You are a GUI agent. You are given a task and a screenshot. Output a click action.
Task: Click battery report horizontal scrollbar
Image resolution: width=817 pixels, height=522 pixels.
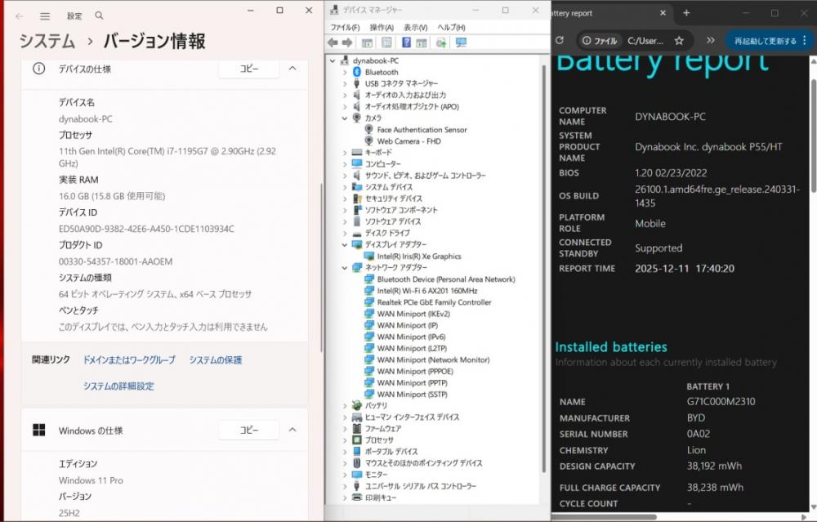(605, 517)
